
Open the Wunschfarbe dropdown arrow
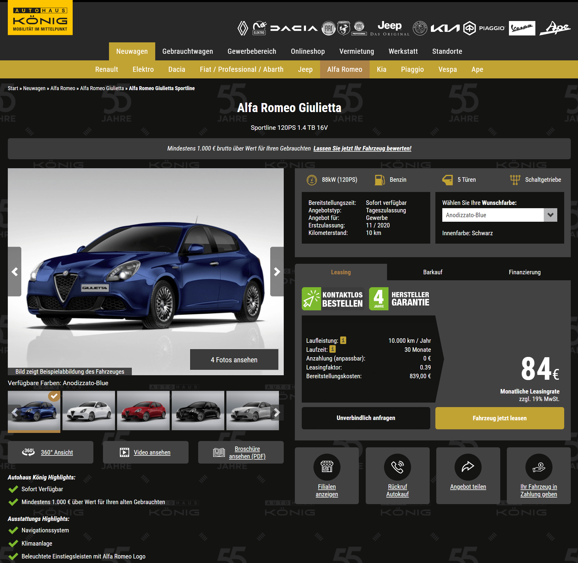pyautogui.click(x=550, y=215)
